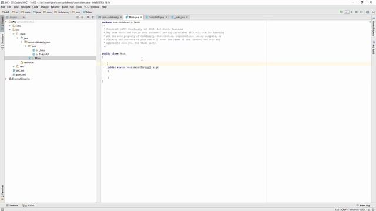
Task: Toggle the Favorites side tool window
Action: coord(2,193)
